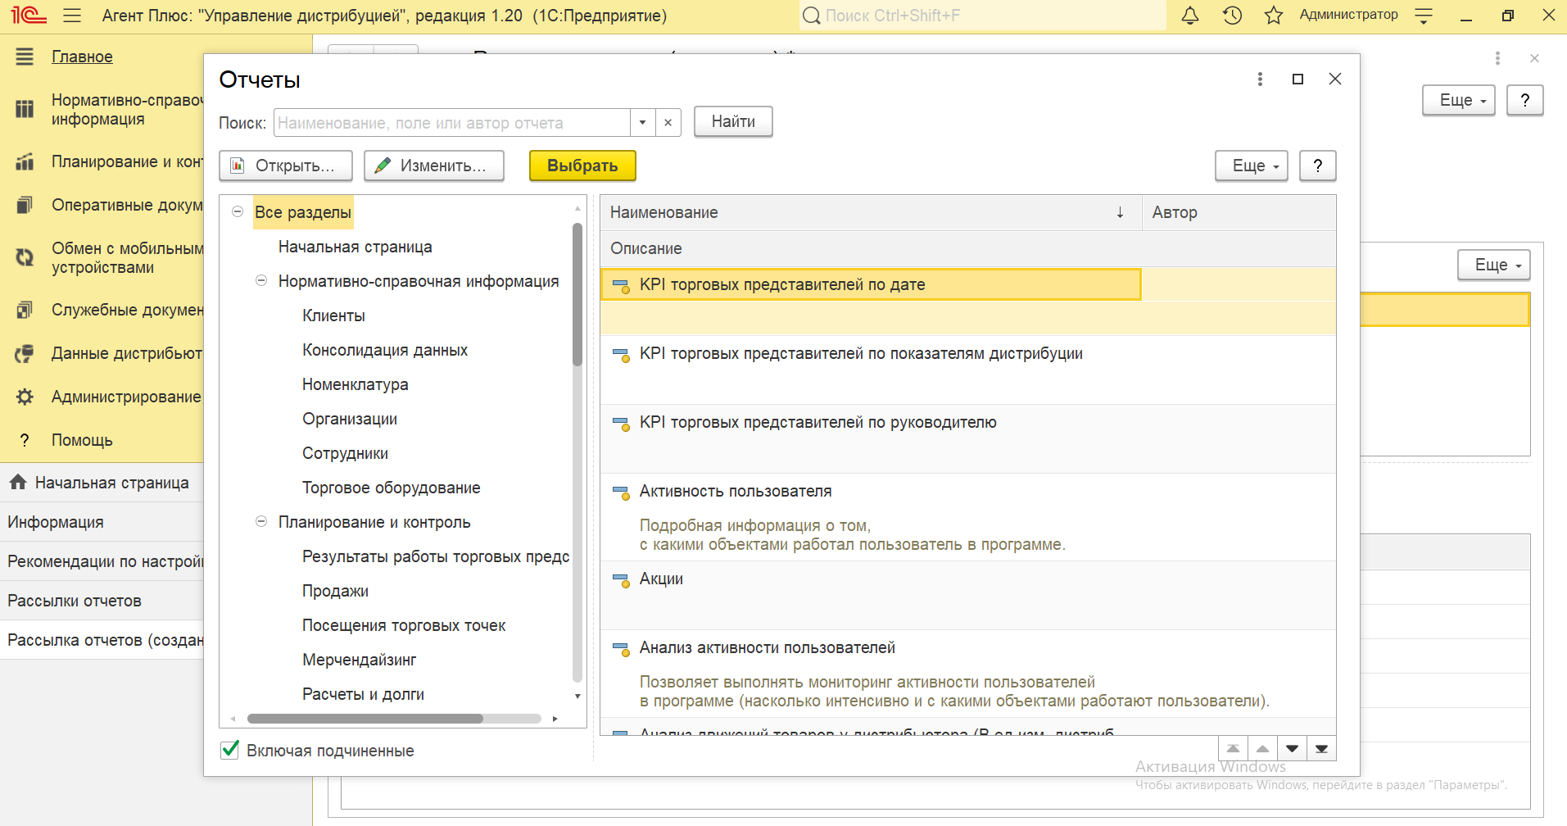Select KPI торговых представителей по показателям дистрибуции
Image resolution: width=1567 pixels, height=826 pixels.
click(x=968, y=370)
